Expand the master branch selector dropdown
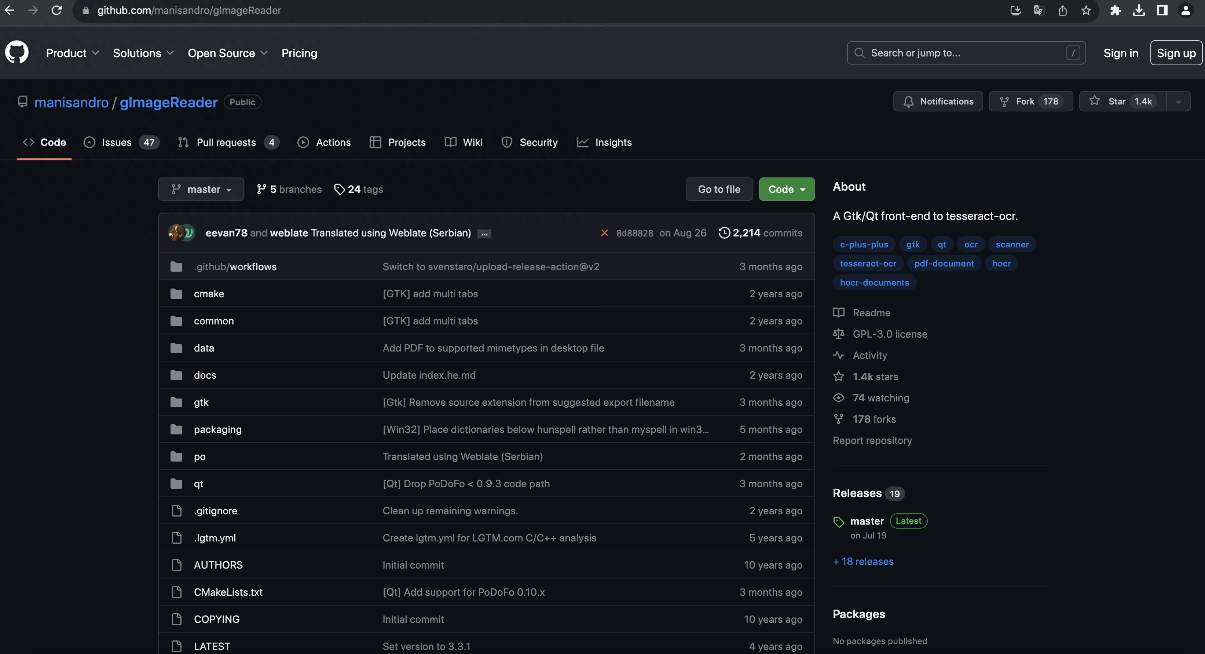 [x=201, y=188]
